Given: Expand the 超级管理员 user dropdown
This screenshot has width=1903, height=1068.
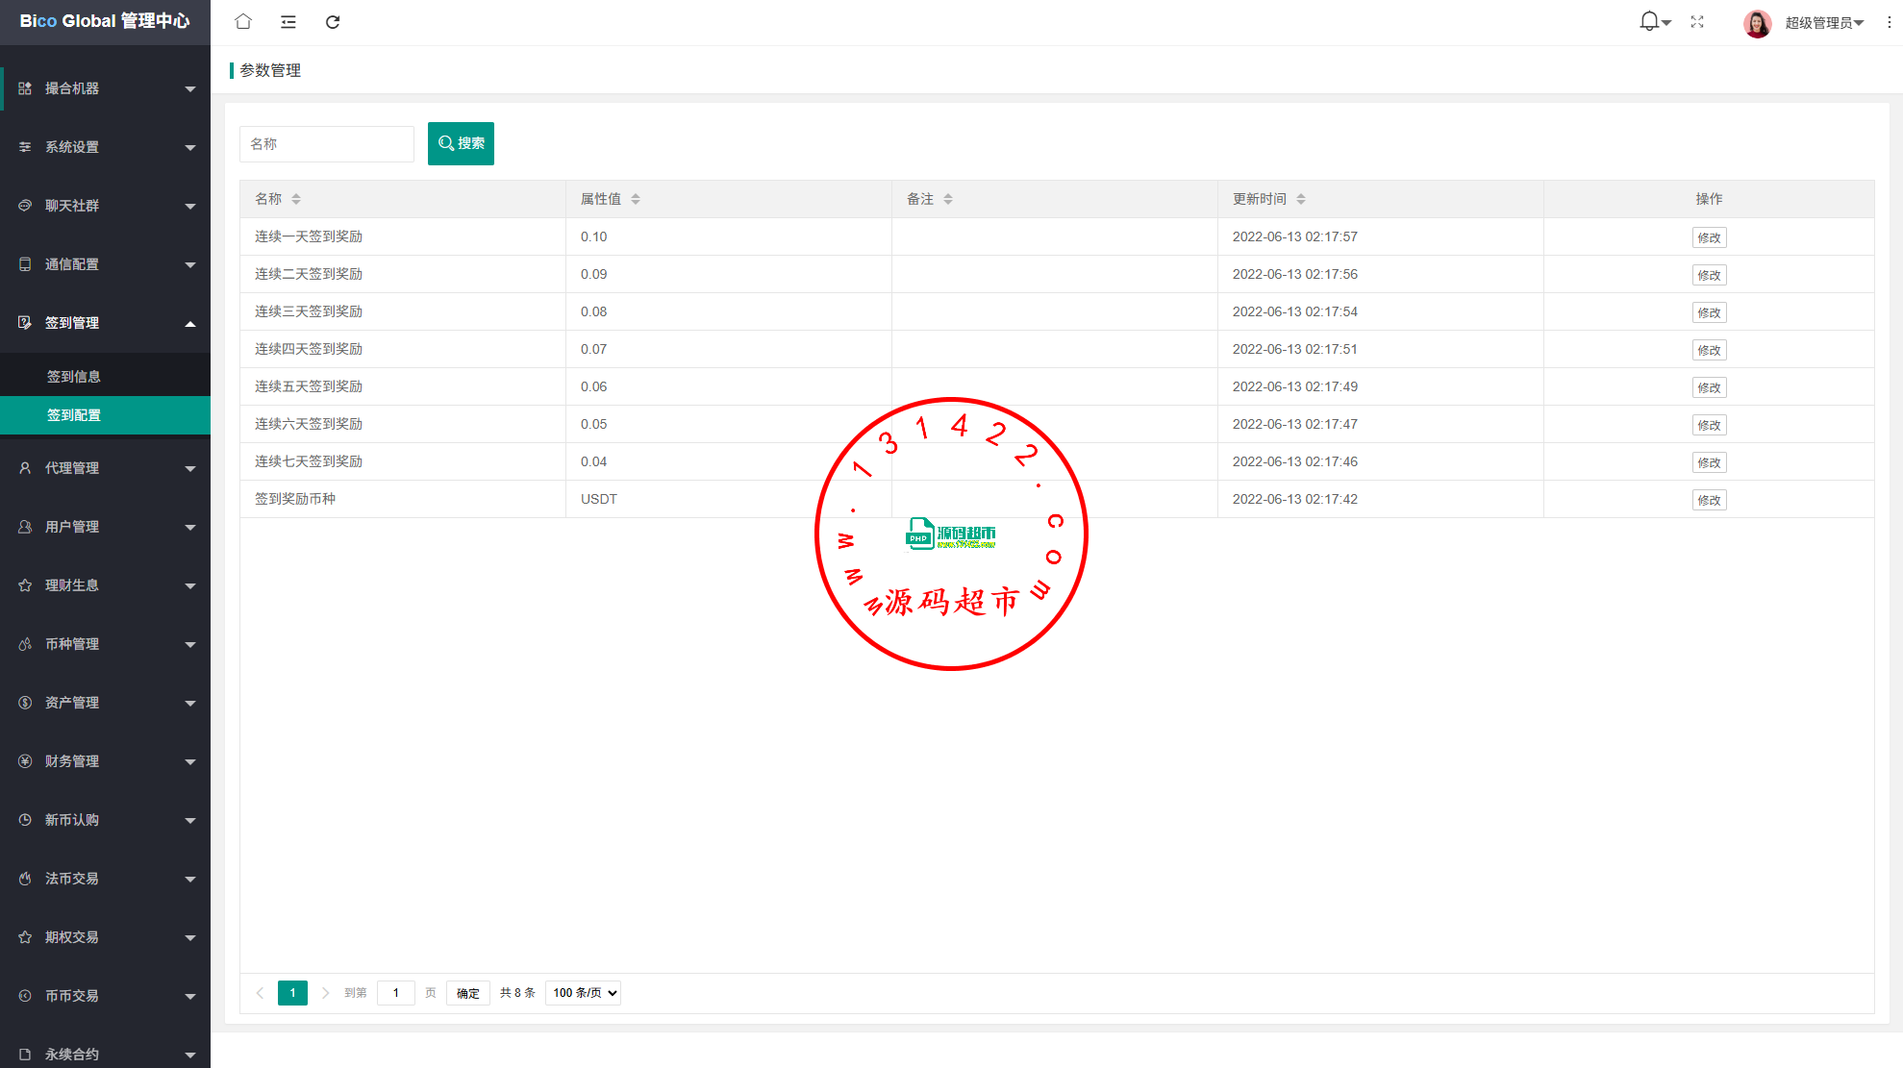Looking at the screenshot, I should 1824,23.
